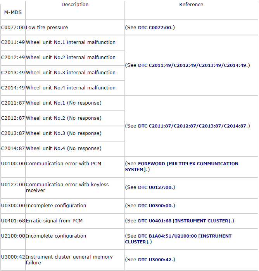Click the Low tire pressure description

(47, 28)
